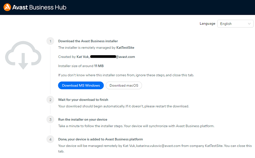Click 'Wait for your download to finish' heading
Viewport: 255px width, 158px height.
coord(83,100)
